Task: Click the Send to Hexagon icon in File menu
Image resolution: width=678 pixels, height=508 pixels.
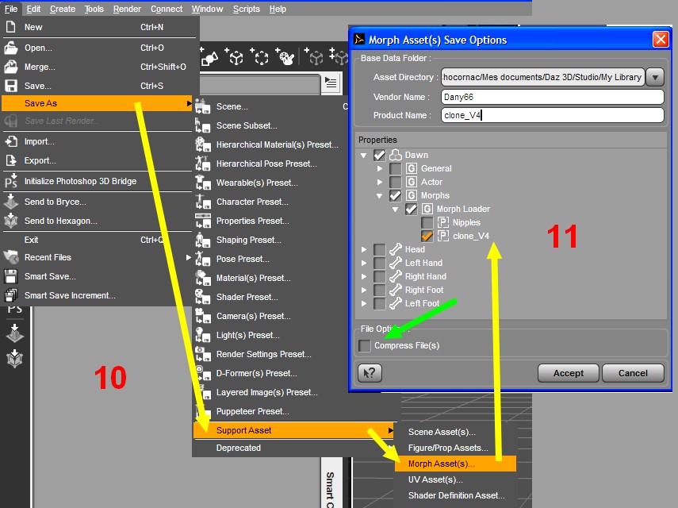Action: (x=11, y=221)
